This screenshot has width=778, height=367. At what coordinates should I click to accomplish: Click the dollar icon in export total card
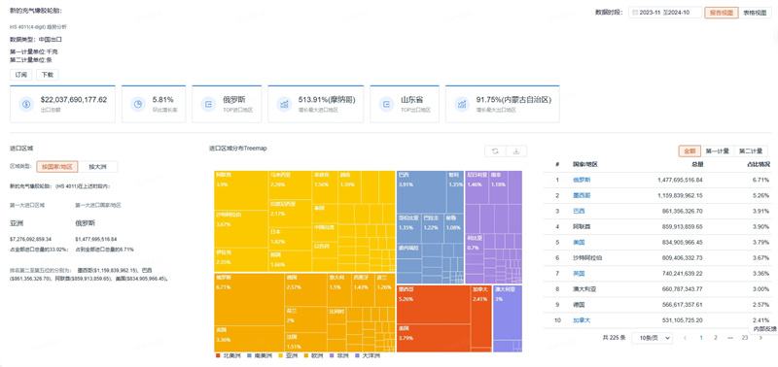[26, 104]
